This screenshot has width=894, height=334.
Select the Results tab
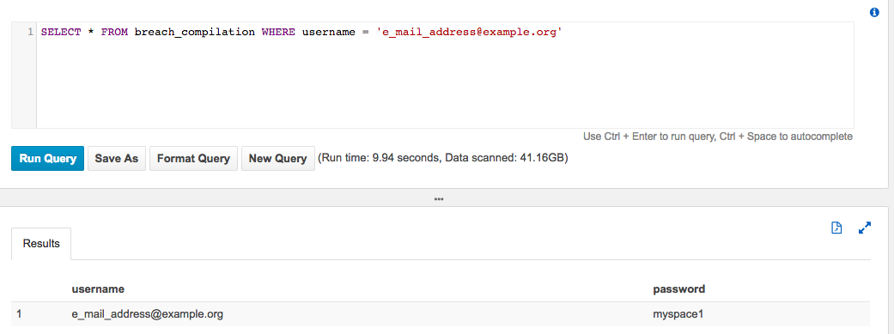41,244
